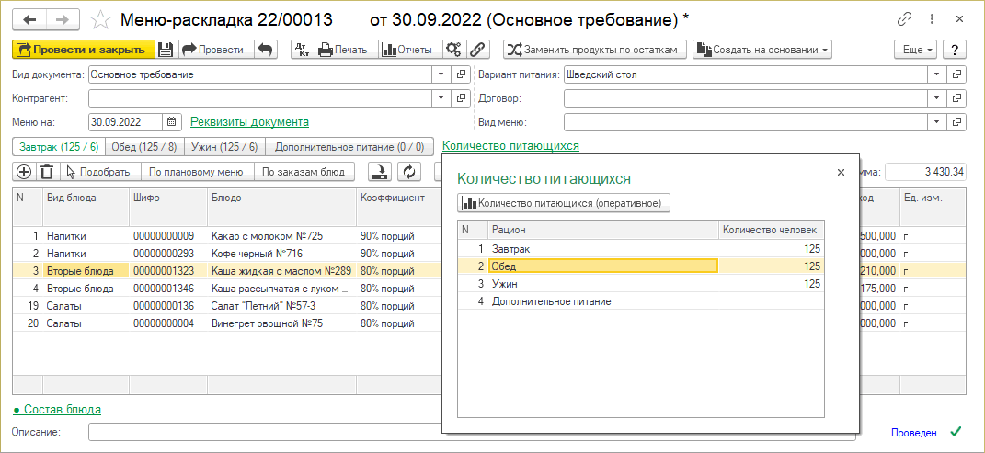Expand the Еще menu

click(915, 49)
